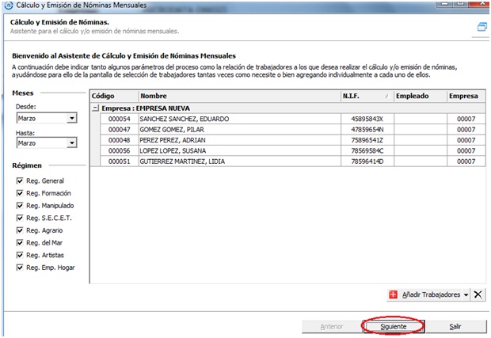
Task: Click N.I.F. cell 45895843X
Action: click(367, 119)
